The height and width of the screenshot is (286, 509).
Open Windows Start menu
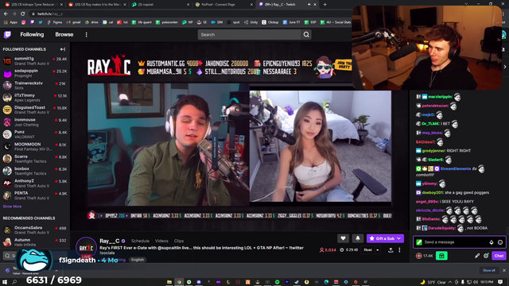pos(5,282)
